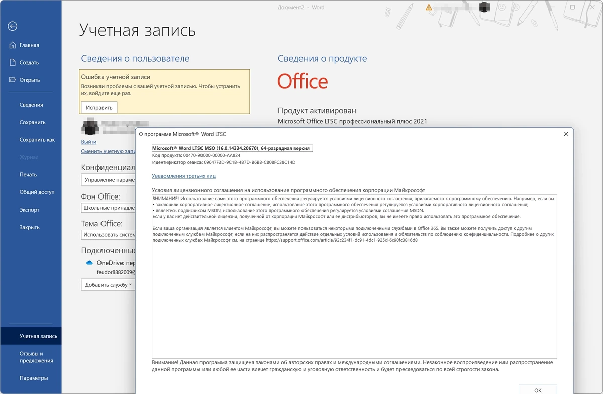Viewport: 603px width, 394px height.
Task: Close the О программе dialog with X
Action: tap(566, 134)
